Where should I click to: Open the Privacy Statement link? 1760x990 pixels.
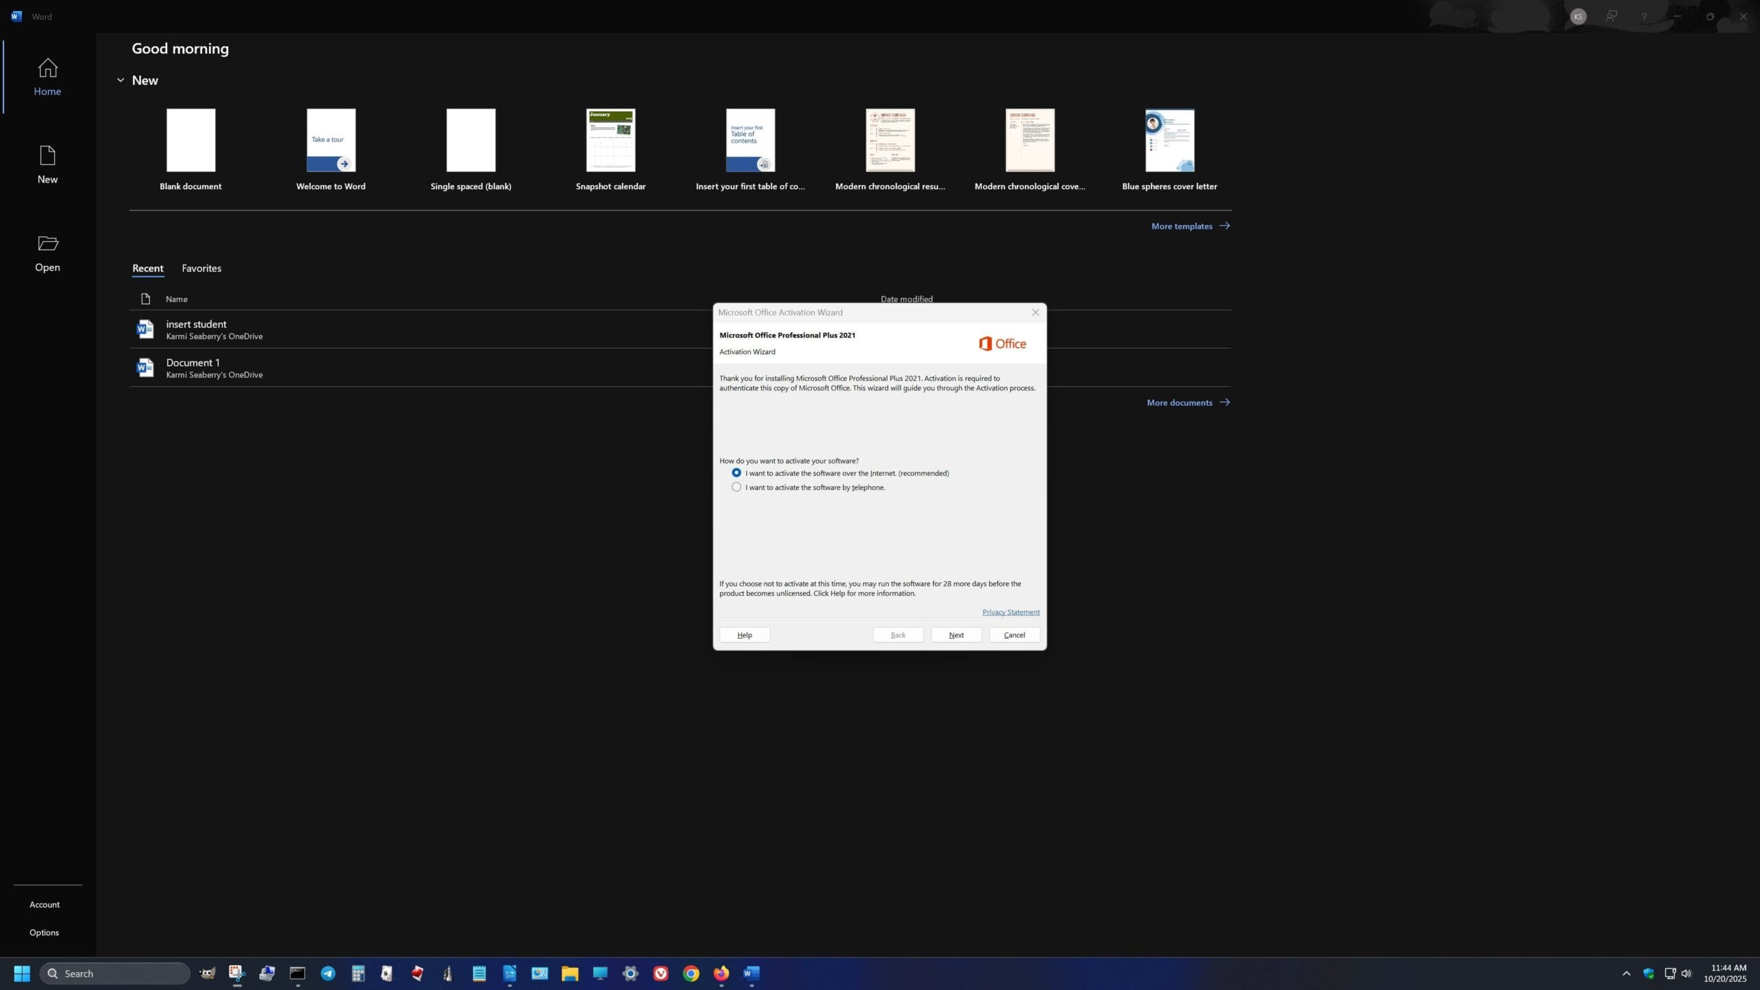1010,612
